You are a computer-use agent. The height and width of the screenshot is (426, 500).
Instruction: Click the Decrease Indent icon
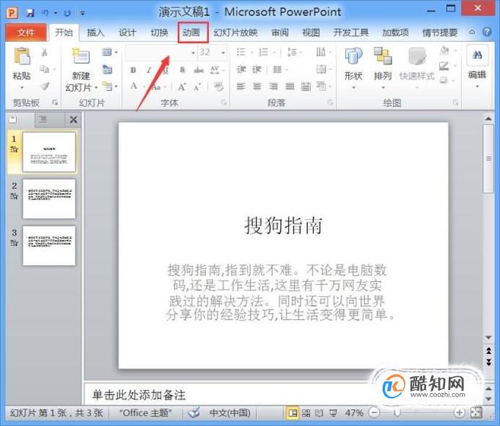click(241, 69)
